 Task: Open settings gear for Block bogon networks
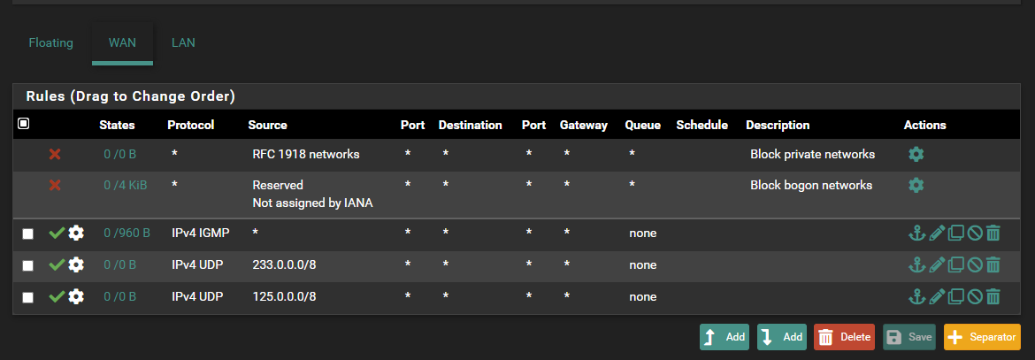coord(916,185)
